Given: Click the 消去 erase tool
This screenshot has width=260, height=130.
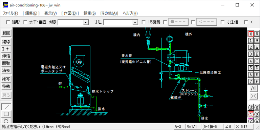Looking at the screenshot, I should click(x=6, y=70).
